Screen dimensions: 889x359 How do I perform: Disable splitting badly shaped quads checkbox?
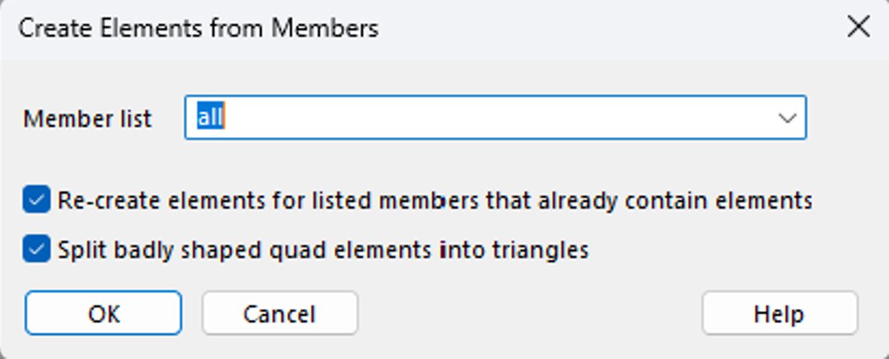tap(36, 249)
